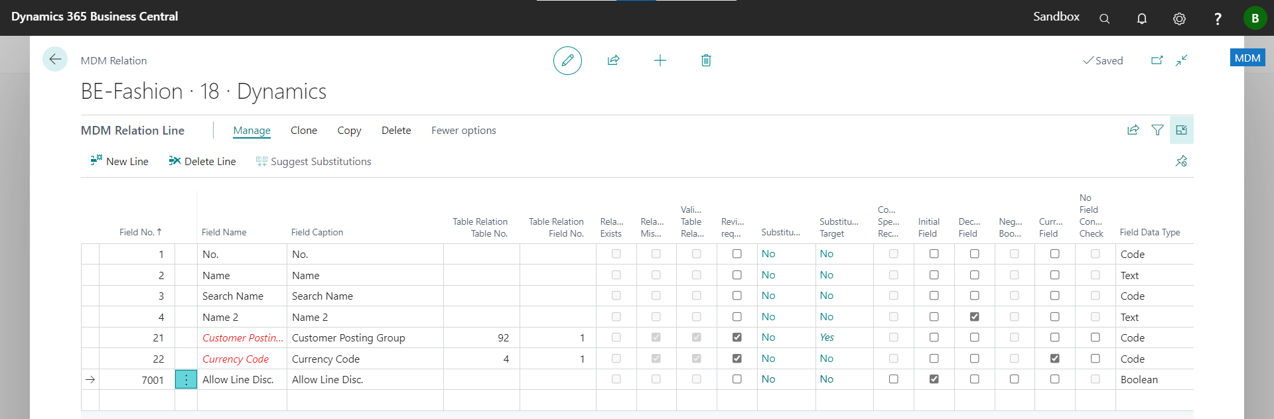1274x419 pixels.
Task: Click Yes Substitution Target for Customer Posting Group
Action: [827, 337]
